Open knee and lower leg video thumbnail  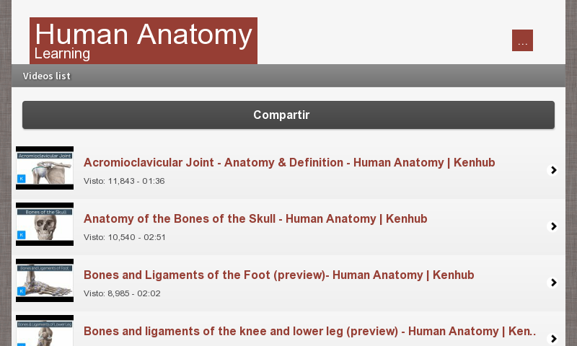[x=45, y=332]
